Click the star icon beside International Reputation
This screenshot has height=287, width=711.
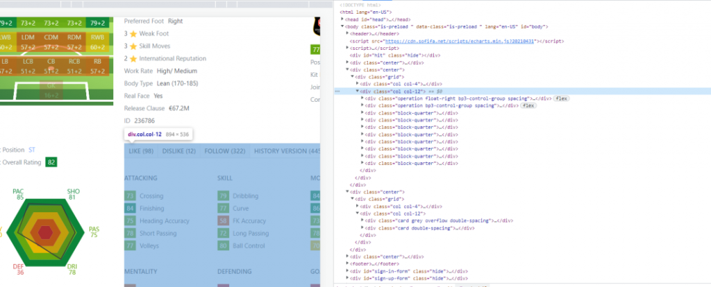pos(133,59)
